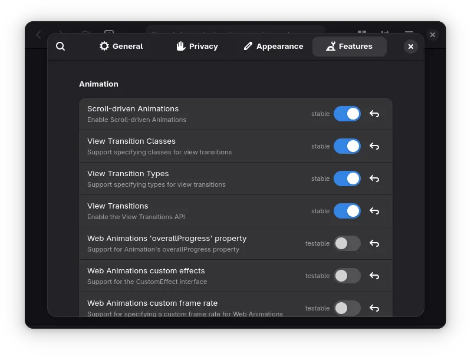Turn on Web Animations custom frame rate
Image resolution: width=471 pixels, height=357 pixels.
click(347, 308)
